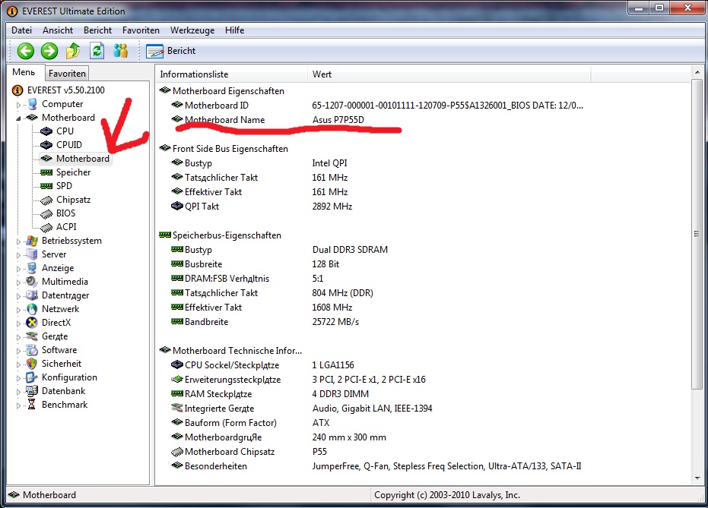Click the folder-up toolbar icon
Viewport: 708px width, 508px height.
(73, 51)
